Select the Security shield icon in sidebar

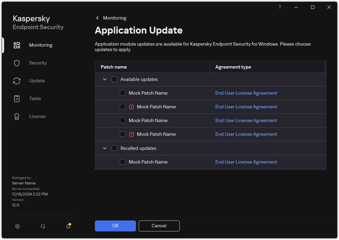click(x=17, y=63)
